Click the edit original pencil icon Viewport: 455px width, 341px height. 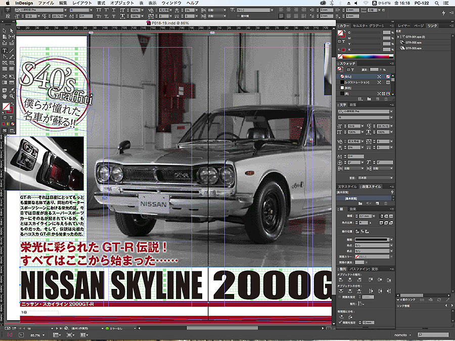448,300
